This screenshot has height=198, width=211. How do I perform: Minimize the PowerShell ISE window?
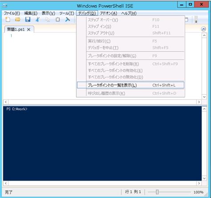(182, 4)
